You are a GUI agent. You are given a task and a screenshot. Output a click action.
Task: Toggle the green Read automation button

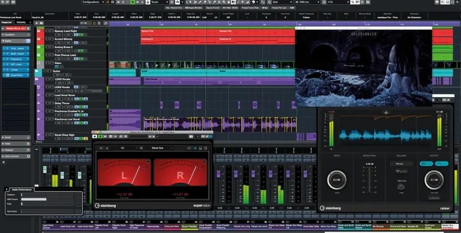coord(132,2)
